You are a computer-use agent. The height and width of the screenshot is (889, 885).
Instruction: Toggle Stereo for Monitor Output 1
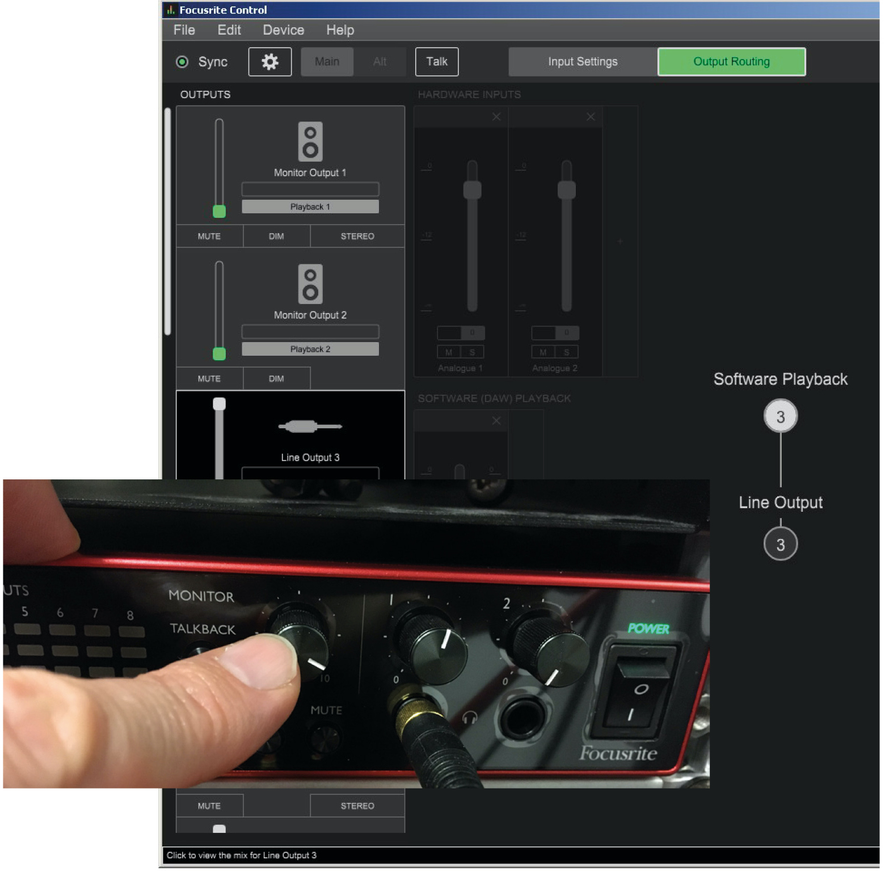point(357,236)
